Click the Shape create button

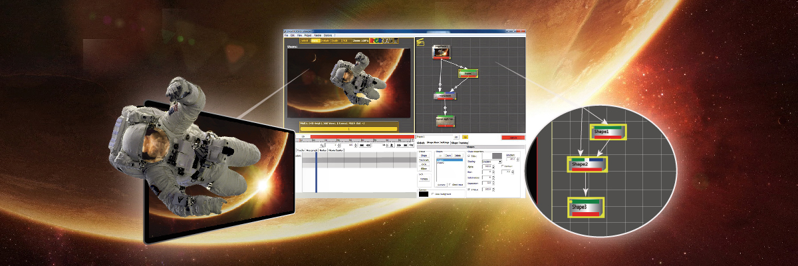click(424, 156)
